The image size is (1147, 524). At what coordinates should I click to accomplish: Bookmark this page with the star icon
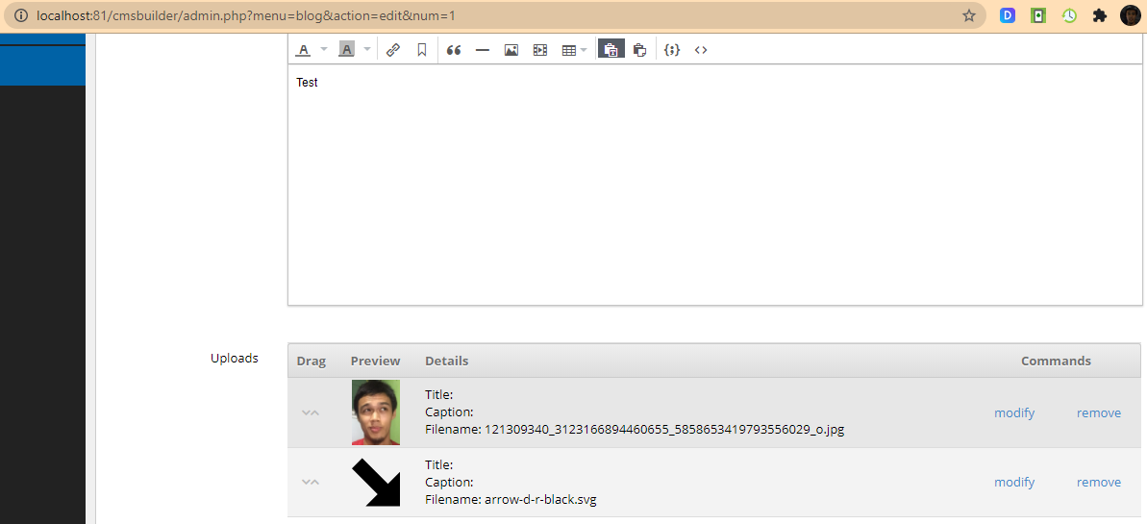pos(969,15)
